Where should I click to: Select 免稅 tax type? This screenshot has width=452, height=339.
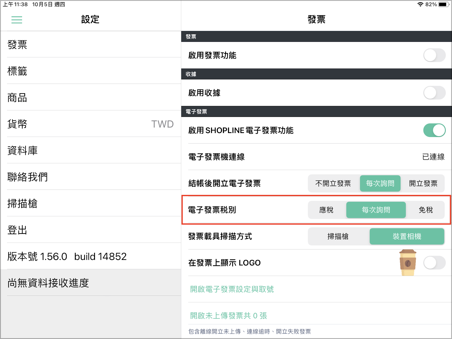pos(425,210)
